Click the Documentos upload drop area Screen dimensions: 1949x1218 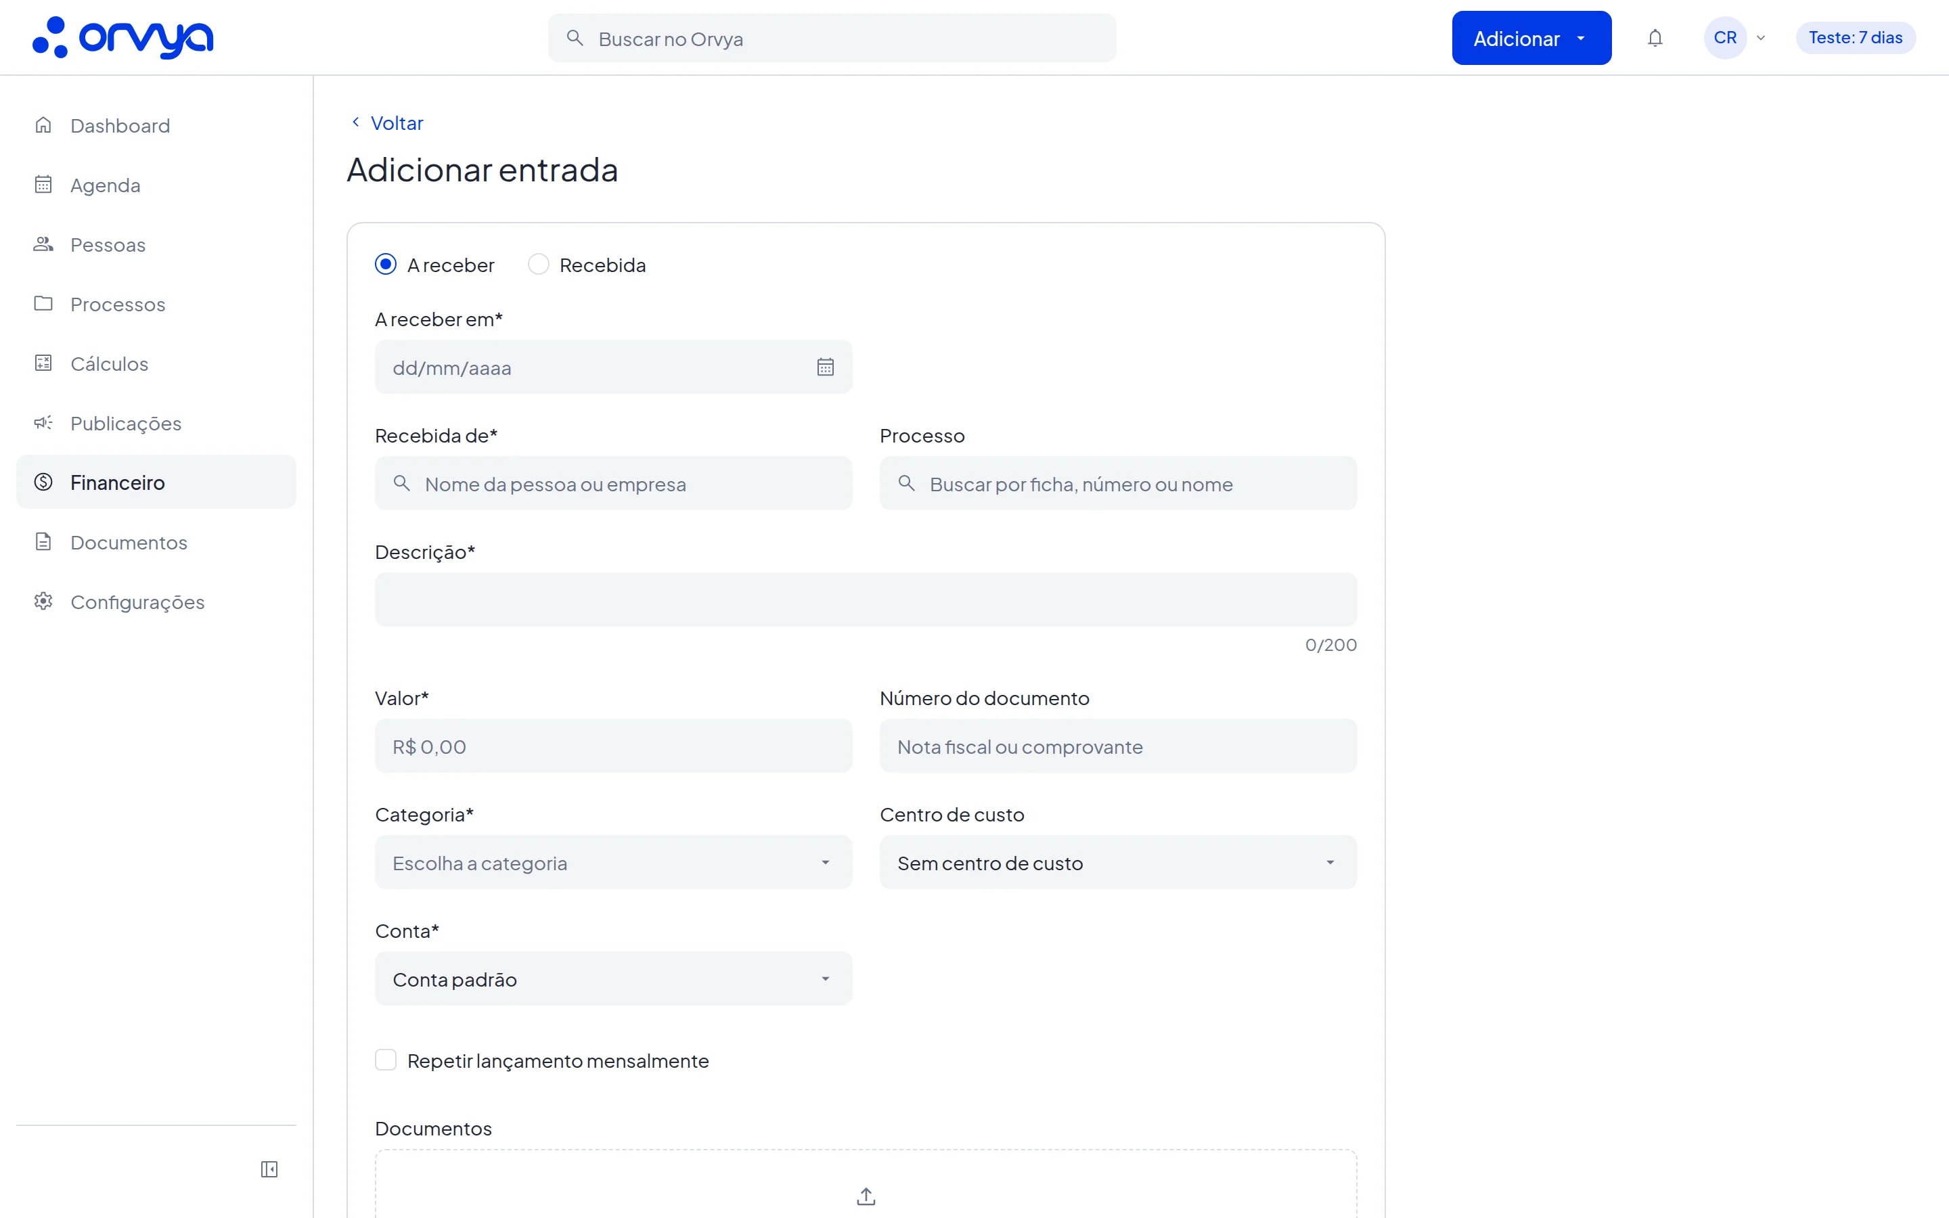click(866, 1184)
